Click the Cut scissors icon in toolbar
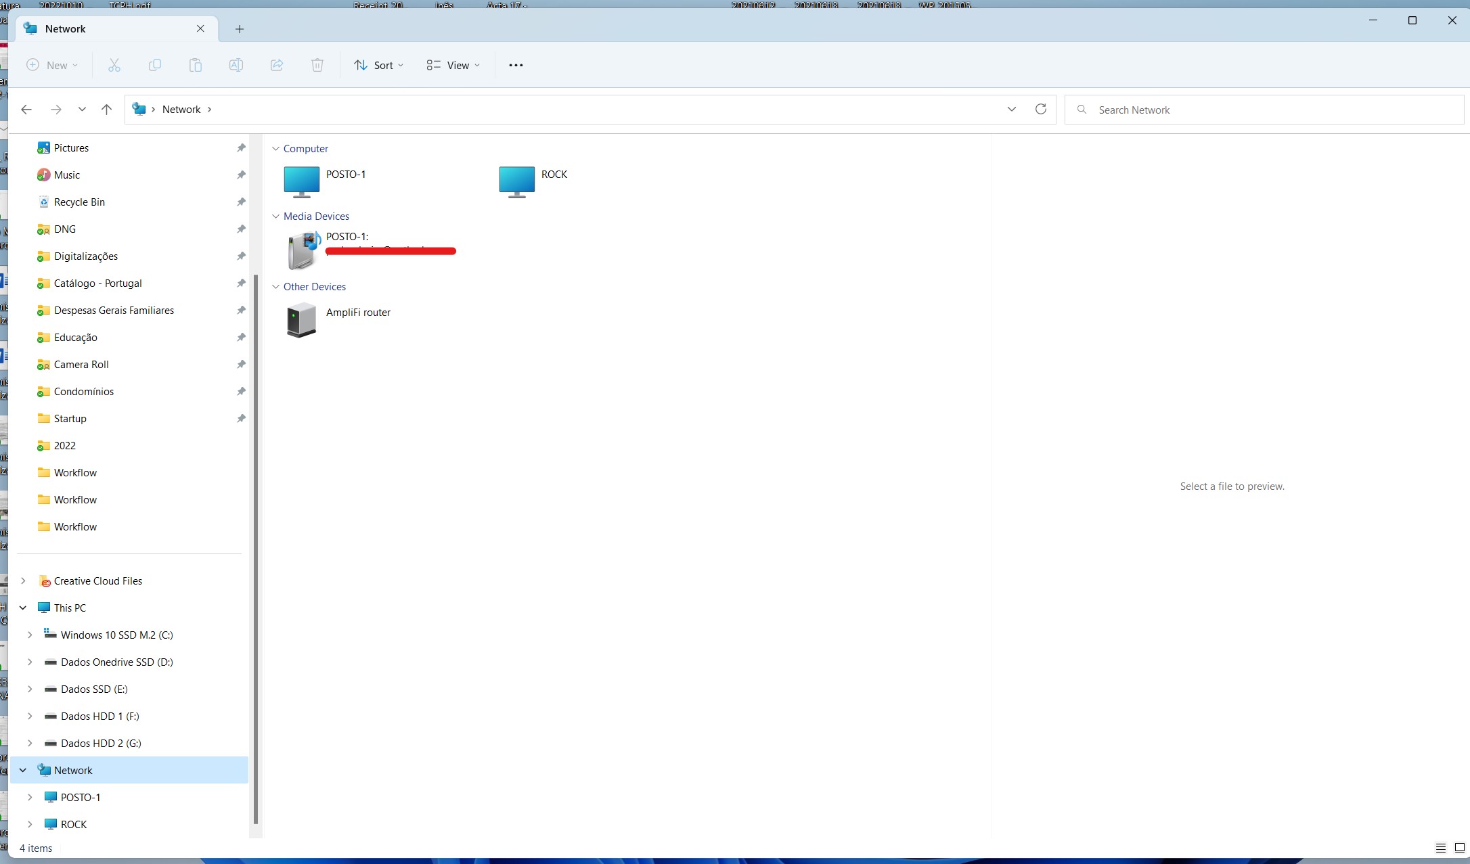 pos(114,65)
